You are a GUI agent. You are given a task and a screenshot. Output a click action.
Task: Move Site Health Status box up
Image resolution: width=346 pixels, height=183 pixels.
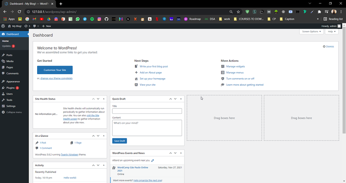(93, 99)
